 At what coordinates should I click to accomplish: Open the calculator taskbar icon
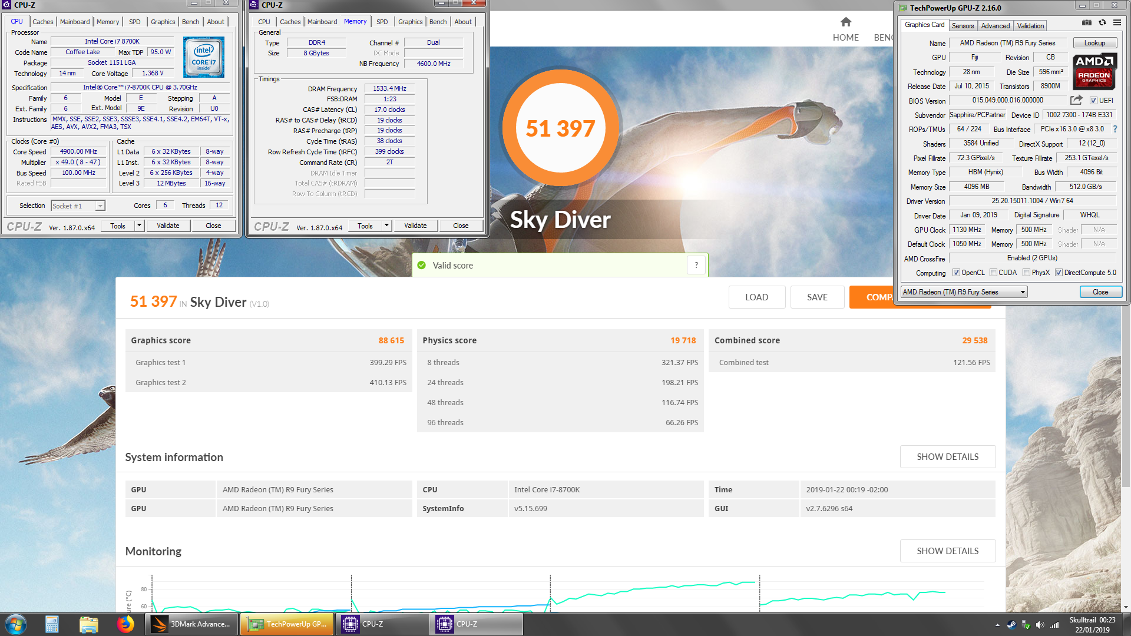(x=52, y=624)
